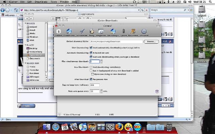Open Firefox from the Dock
The width and height of the screenshot is (215, 134).
tap(119, 127)
